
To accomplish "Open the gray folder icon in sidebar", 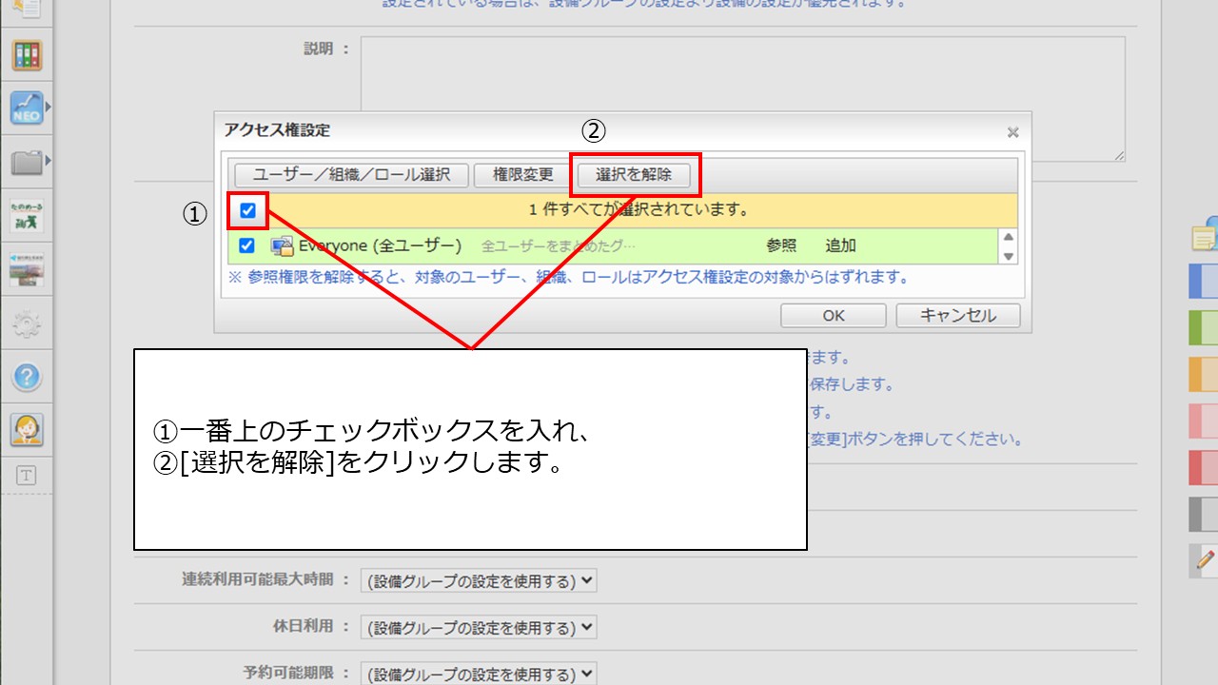I will pyautogui.click(x=27, y=162).
